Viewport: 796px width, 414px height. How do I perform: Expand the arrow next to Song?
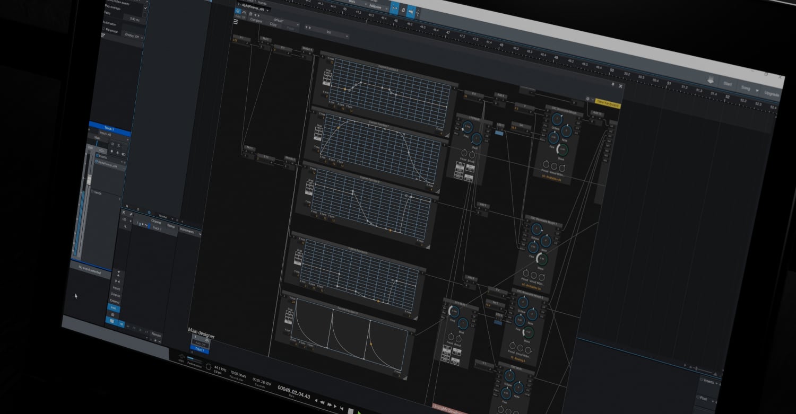(x=757, y=91)
